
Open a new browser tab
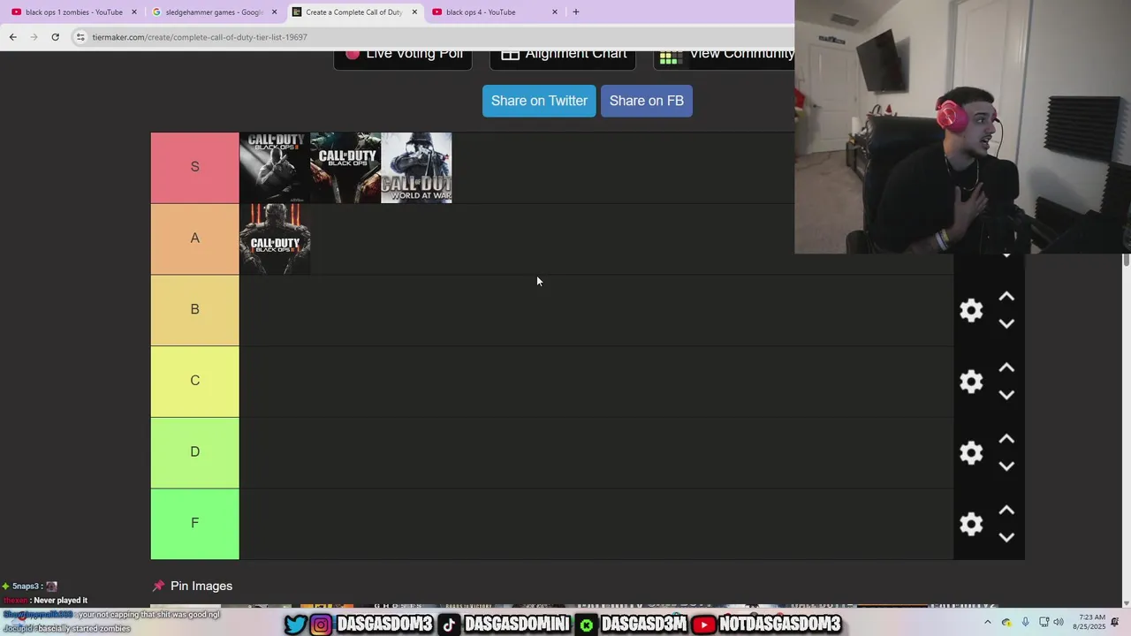pos(576,11)
